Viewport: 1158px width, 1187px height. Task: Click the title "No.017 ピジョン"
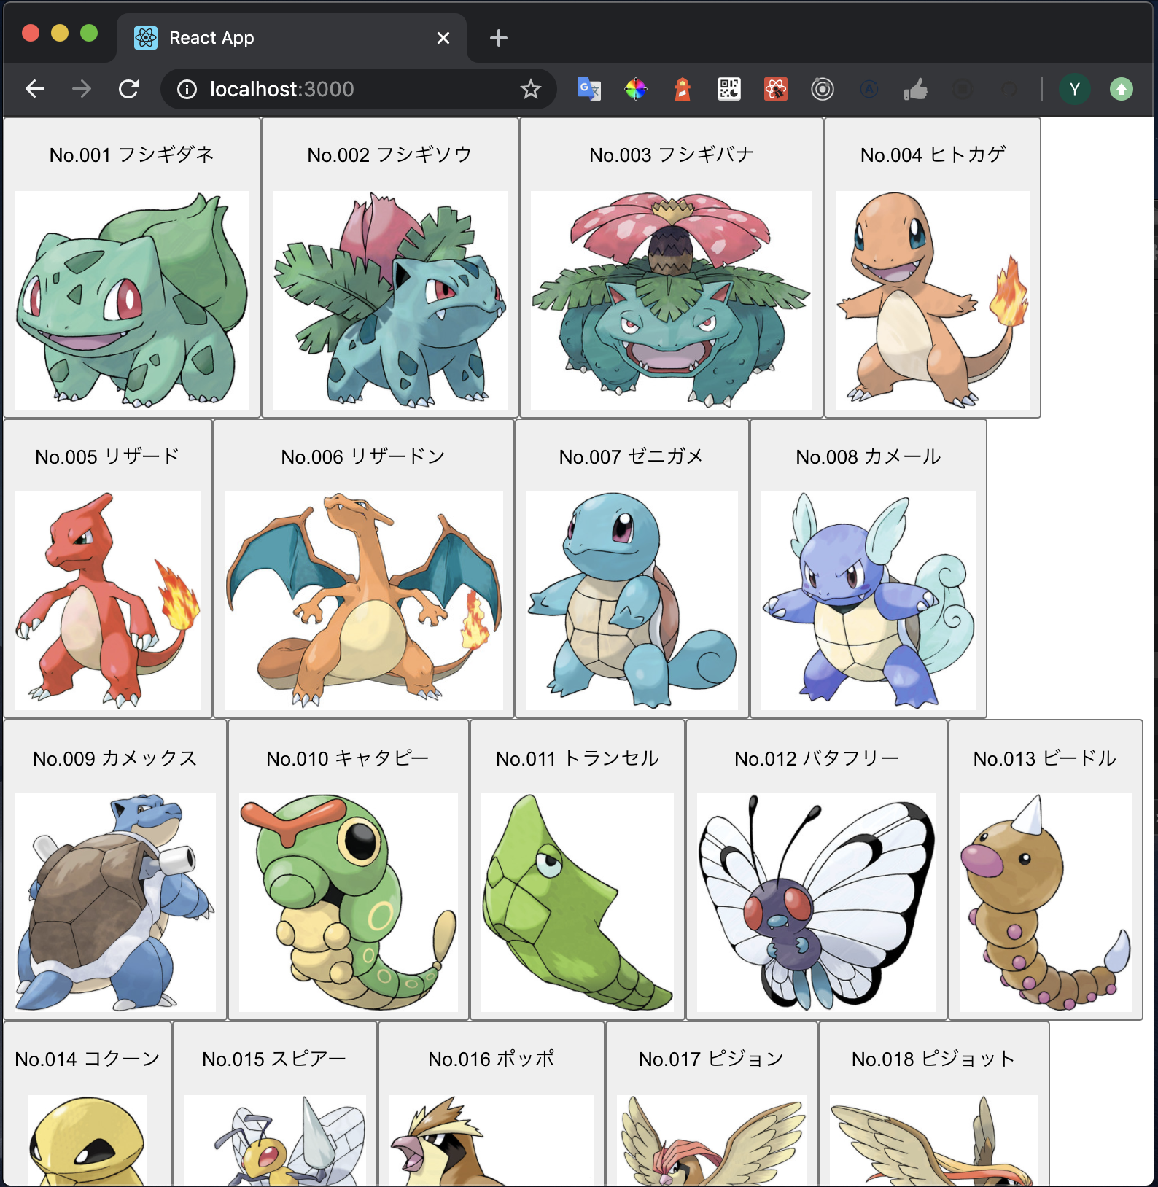click(x=712, y=1059)
